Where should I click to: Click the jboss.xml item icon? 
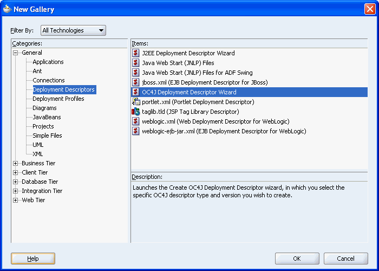coord(135,82)
